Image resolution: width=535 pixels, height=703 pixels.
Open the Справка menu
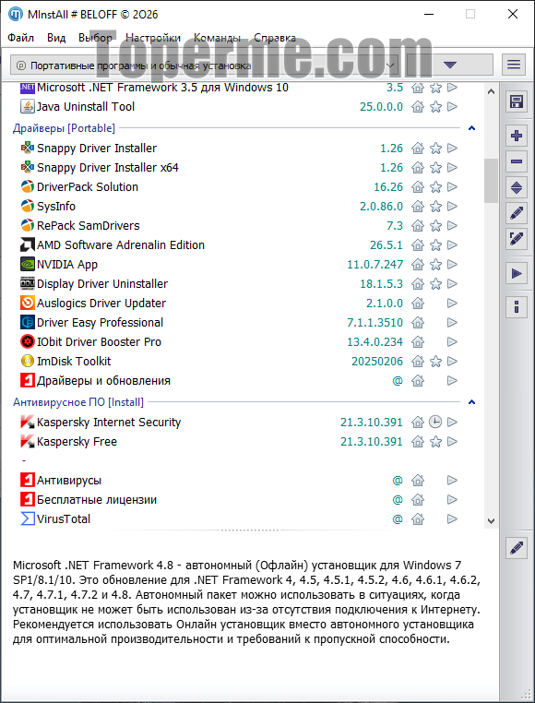[275, 38]
